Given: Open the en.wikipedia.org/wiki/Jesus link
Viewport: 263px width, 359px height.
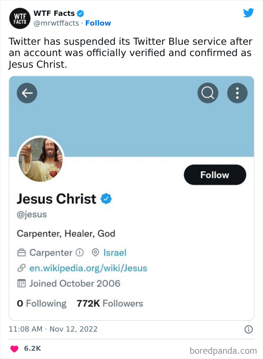Looking at the screenshot, I should tap(88, 268).
